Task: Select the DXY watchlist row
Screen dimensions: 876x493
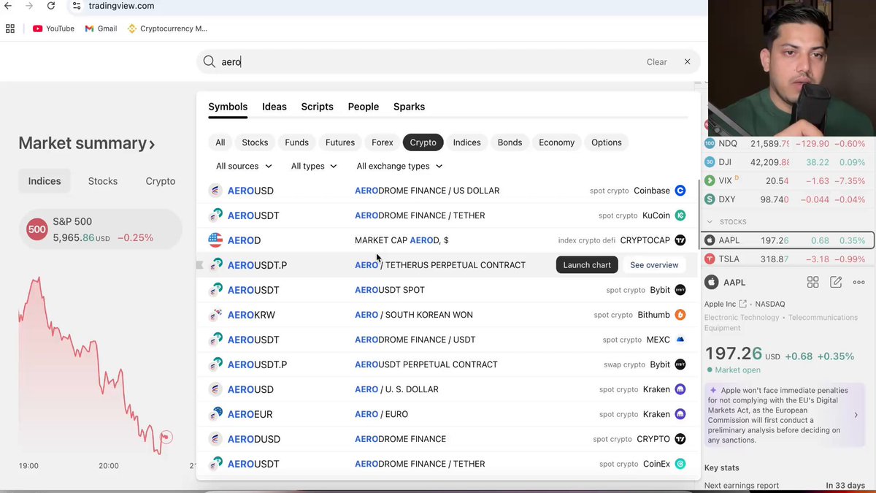Action: [x=788, y=199]
